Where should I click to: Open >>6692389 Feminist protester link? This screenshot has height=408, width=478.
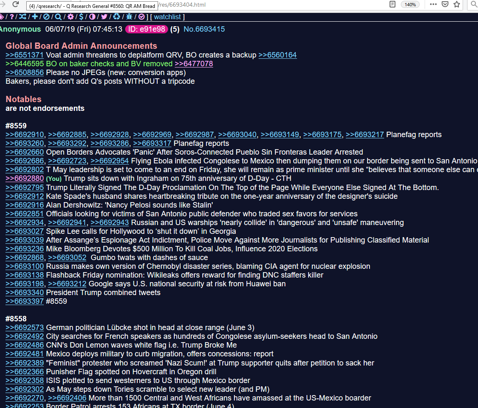coord(25,363)
